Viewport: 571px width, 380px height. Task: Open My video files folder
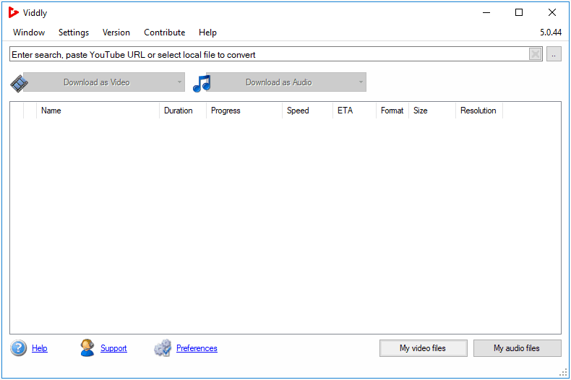[x=423, y=348]
